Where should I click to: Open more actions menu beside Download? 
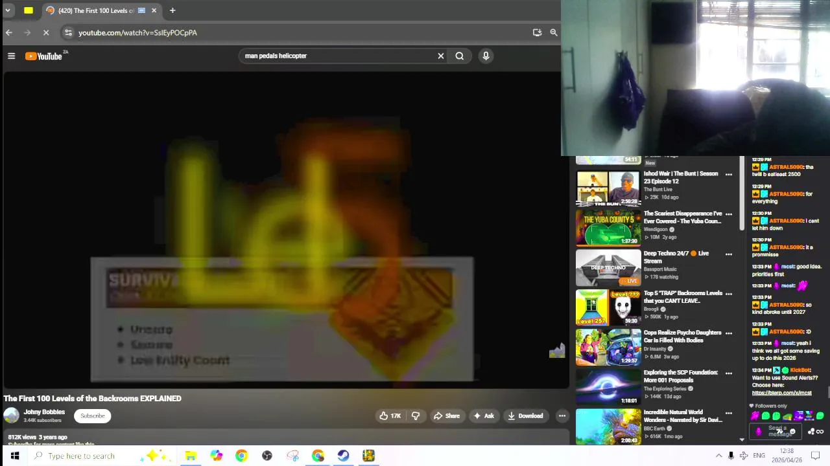[562, 416]
